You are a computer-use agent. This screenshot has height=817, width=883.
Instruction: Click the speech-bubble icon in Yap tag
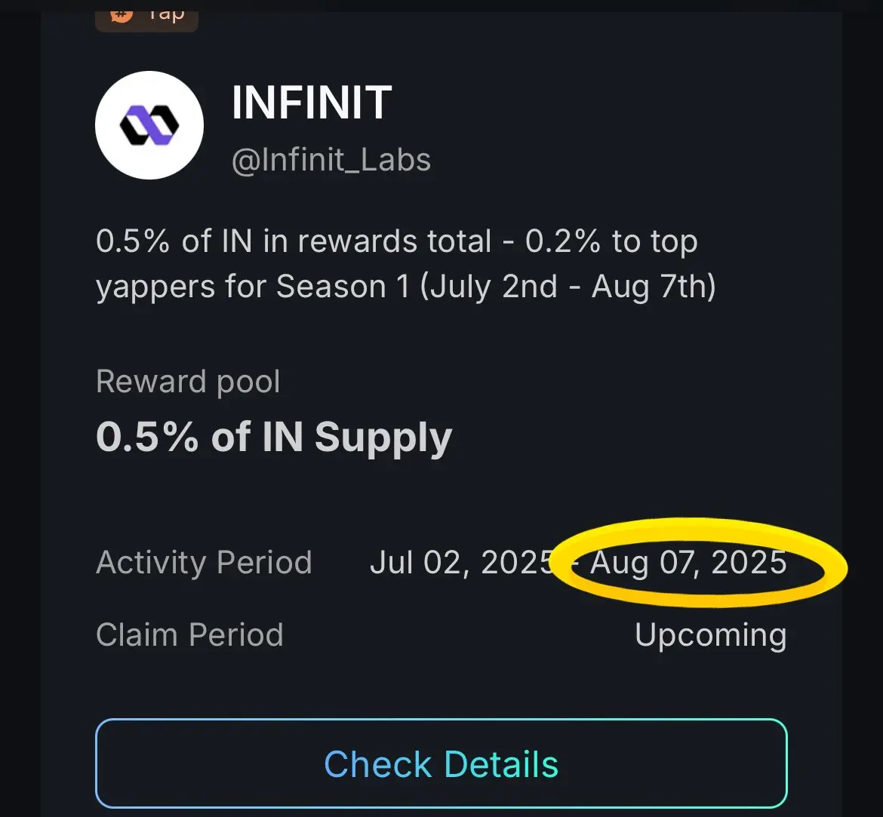pyautogui.click(x=122, y=15)
